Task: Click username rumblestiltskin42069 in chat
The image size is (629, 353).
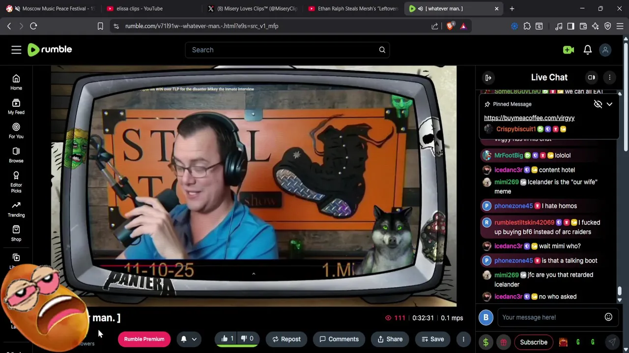Action: pyautogui.click(x=524, y=223)
